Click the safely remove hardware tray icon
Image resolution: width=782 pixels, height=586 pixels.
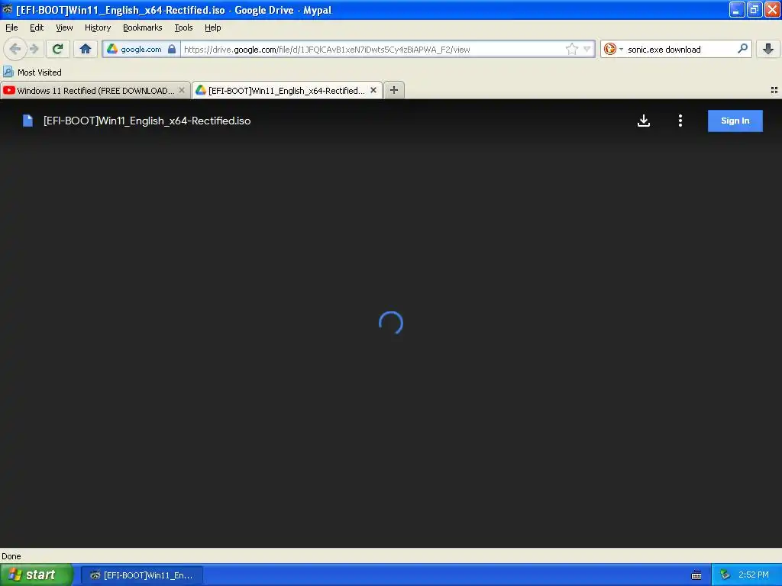click(x=725, y=575)
